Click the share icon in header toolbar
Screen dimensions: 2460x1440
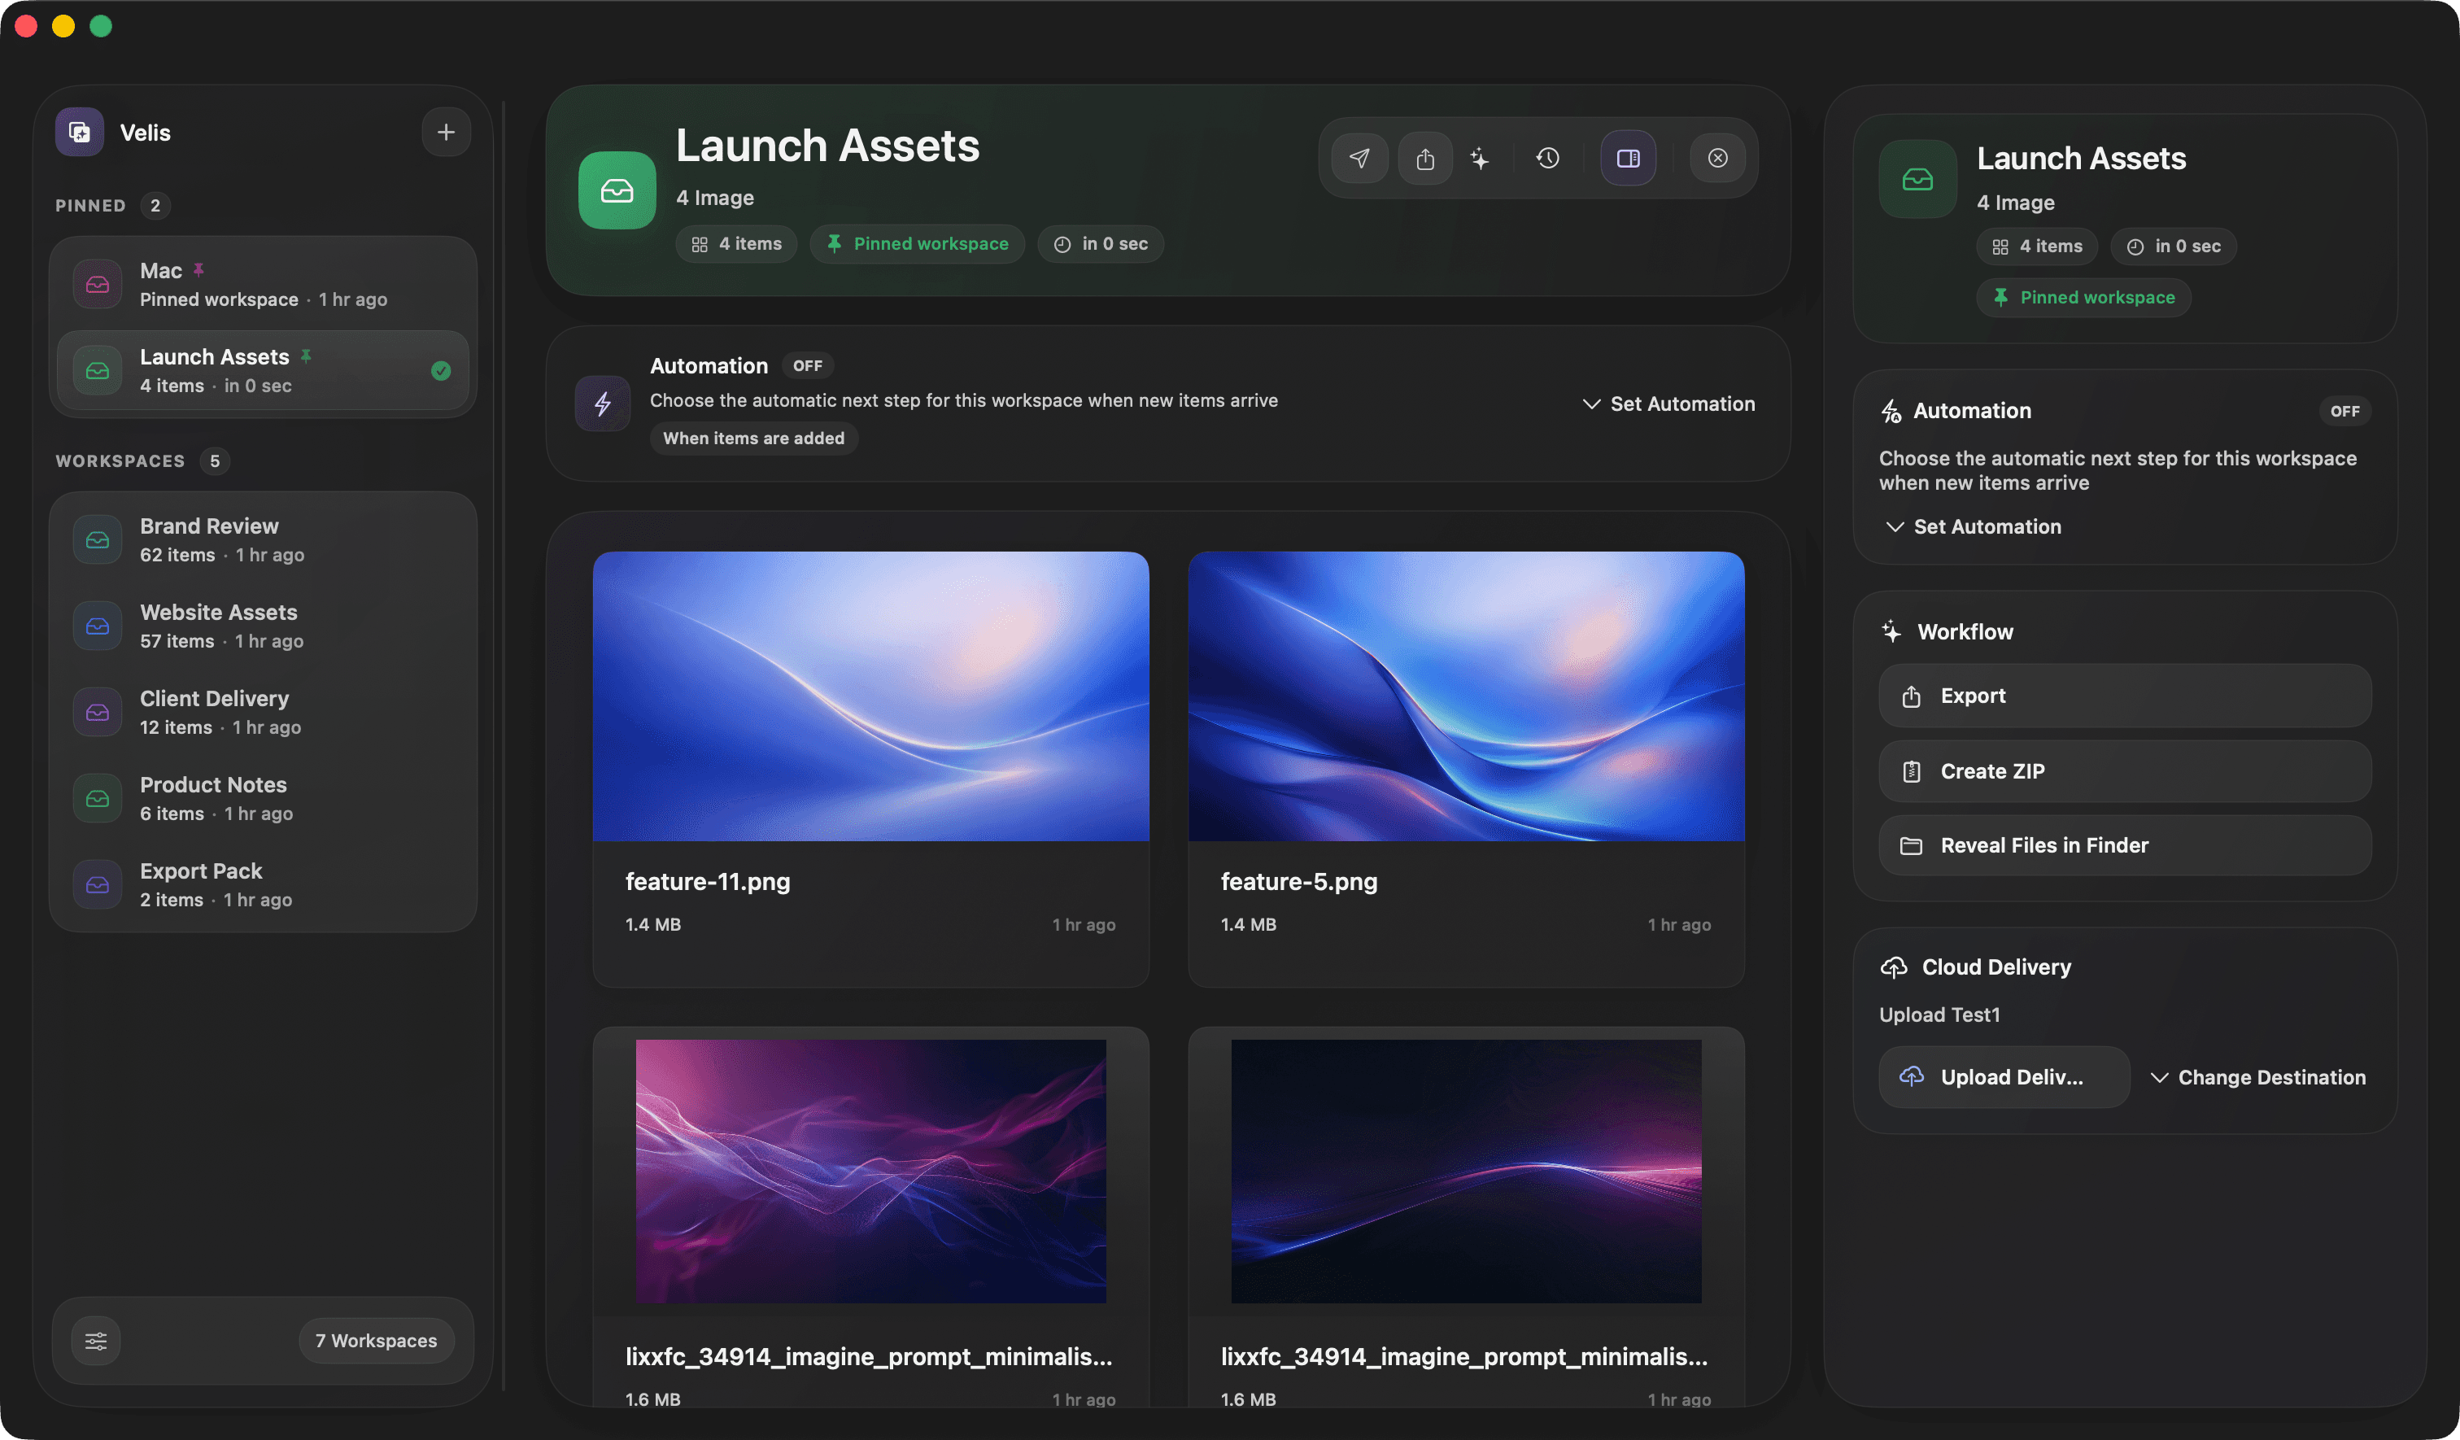pos(1425,158)
